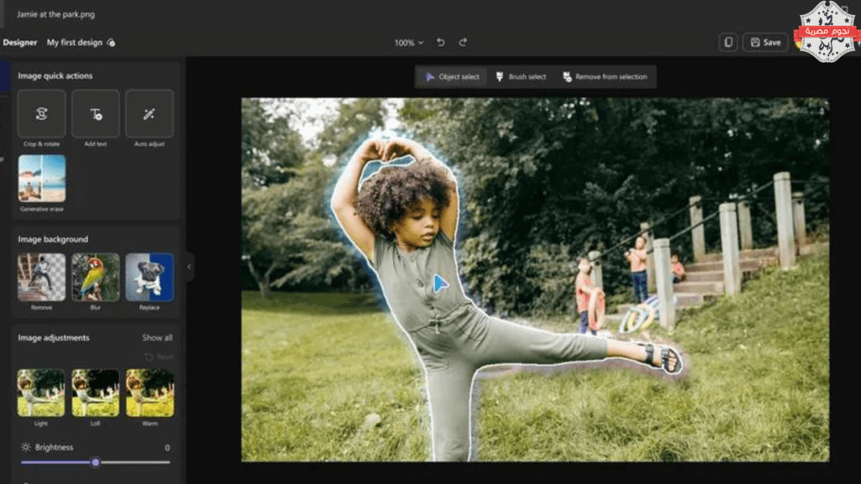
Task: Apply the Light filter preset
Action: click(x=41, y=393)
